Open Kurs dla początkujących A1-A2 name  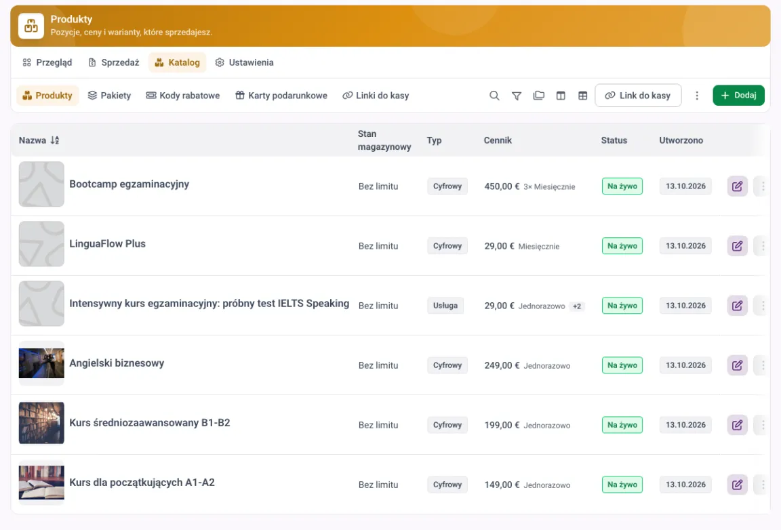pyautogui.click(x=142, y=483)
